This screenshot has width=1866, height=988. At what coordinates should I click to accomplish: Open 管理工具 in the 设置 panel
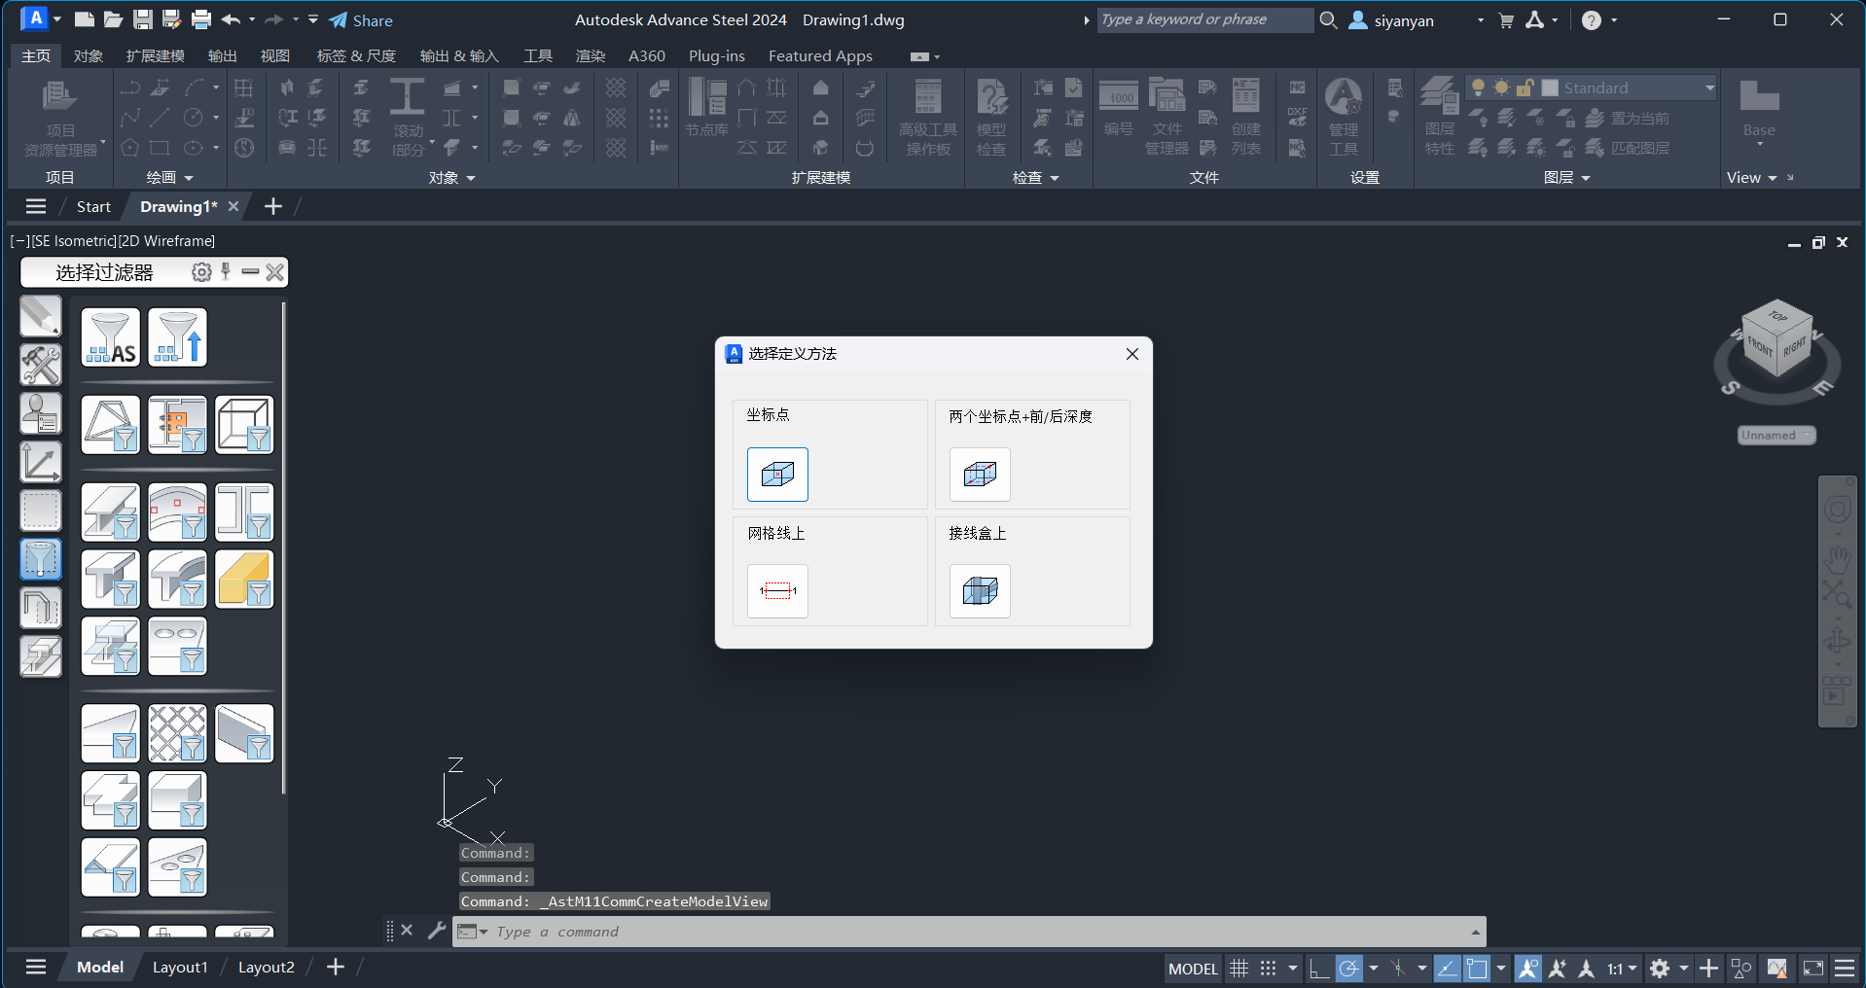click(x=1344, y=119)
